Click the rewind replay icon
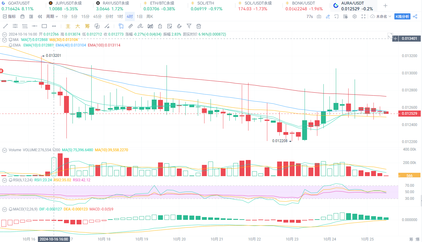422x242 pixels. 40,16
